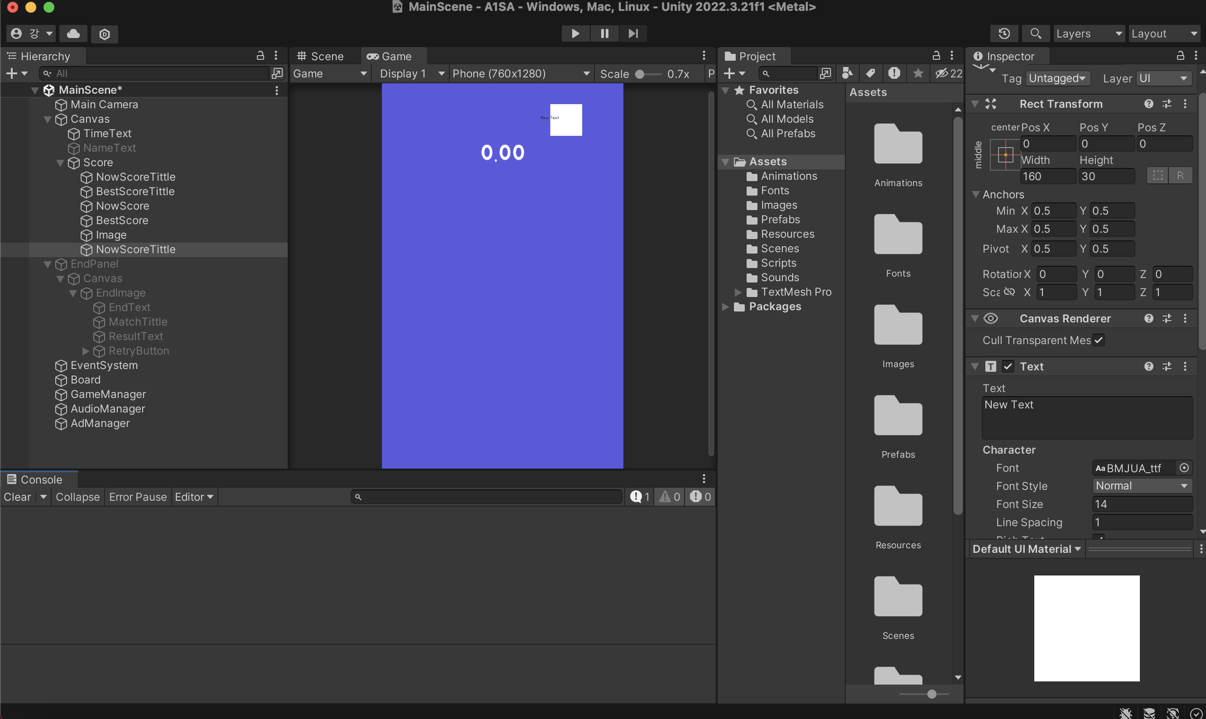Open the font object picker circle
The height and width of the screenshot is (719, 1206).
pos(1184,468)
